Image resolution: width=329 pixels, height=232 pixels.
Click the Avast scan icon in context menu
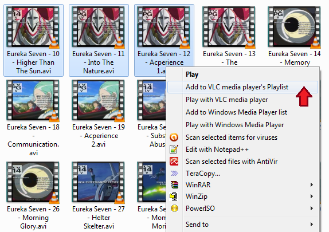coord(174,137)
